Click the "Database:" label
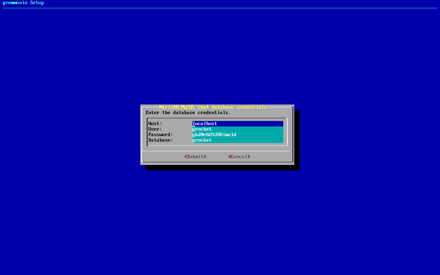 (x=161, y=140)
